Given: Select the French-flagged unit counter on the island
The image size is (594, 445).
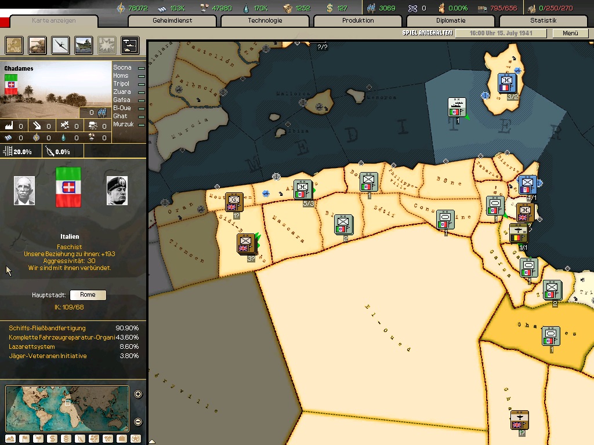Looking at the screenshot, I should [506, 83].
